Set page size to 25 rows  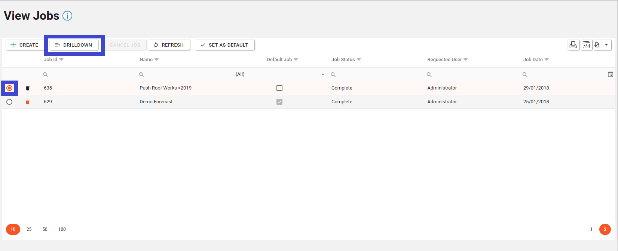(x=29, y=229)
